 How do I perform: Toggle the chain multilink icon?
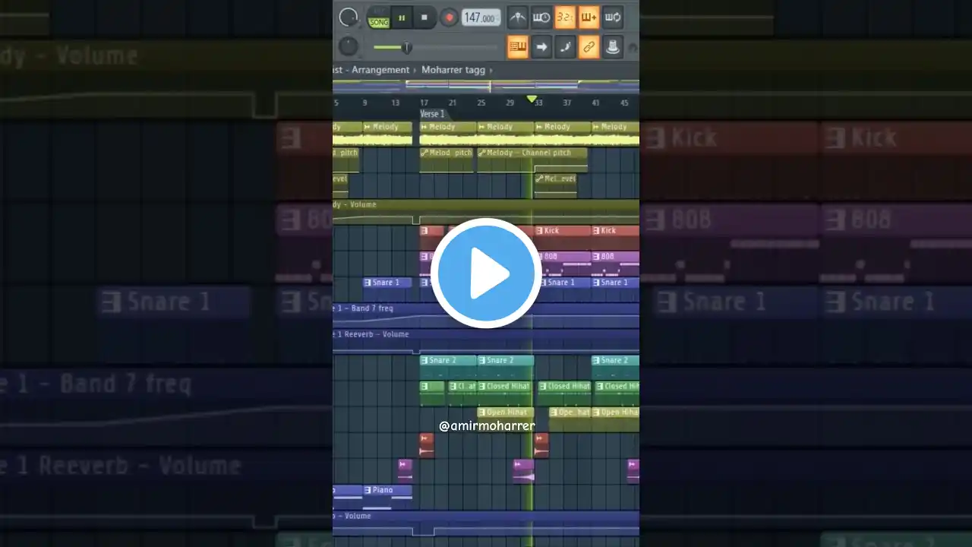(x=589, y=47)
